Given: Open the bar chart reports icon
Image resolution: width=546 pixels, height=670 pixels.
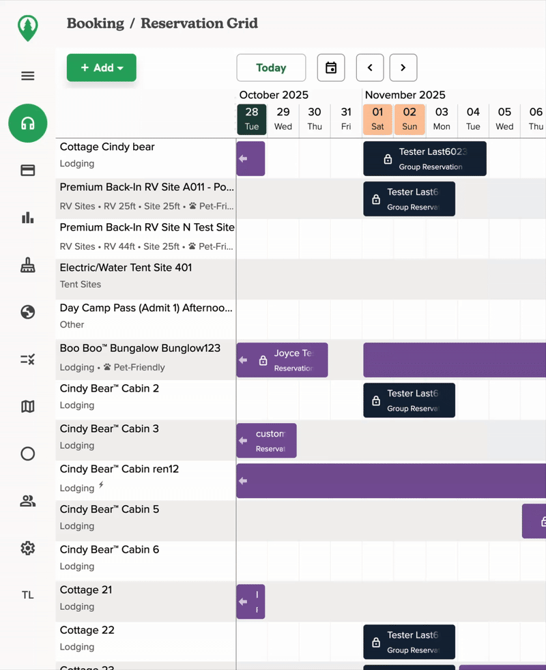Looking at the screenshot, I should point(27,218).
